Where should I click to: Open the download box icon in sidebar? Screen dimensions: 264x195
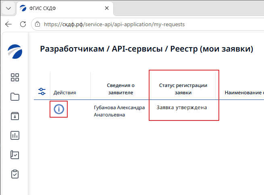(15, 116)
